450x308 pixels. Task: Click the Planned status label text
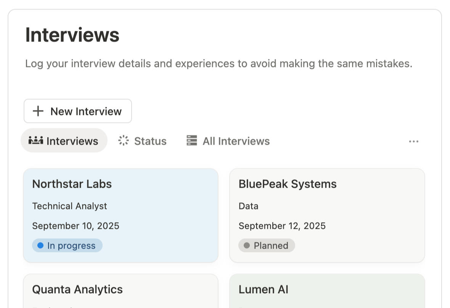pos(271,246)
